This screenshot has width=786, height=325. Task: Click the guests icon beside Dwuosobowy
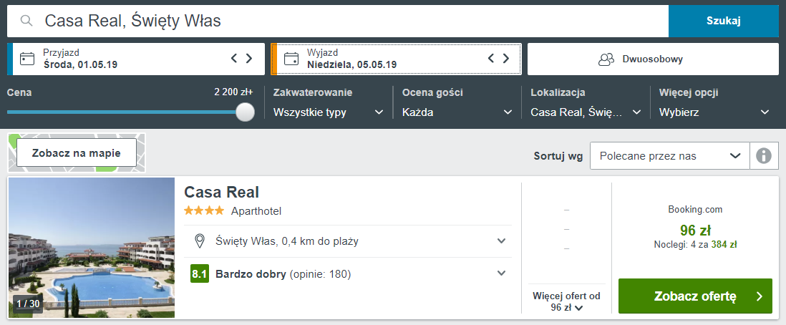606,59
